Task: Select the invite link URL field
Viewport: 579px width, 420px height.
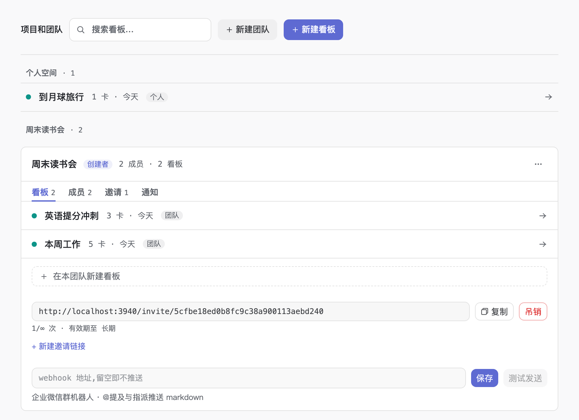Action: (251, 311)
